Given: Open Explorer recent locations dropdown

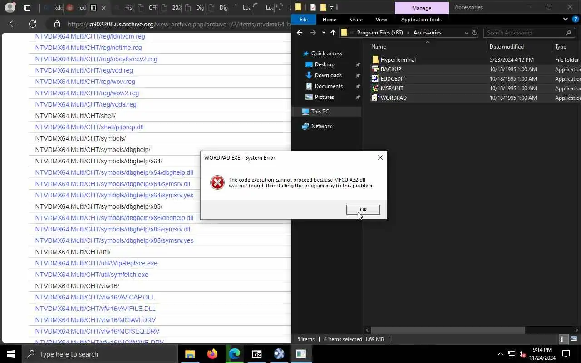Looking at the screenshot, I should [324, 33].
